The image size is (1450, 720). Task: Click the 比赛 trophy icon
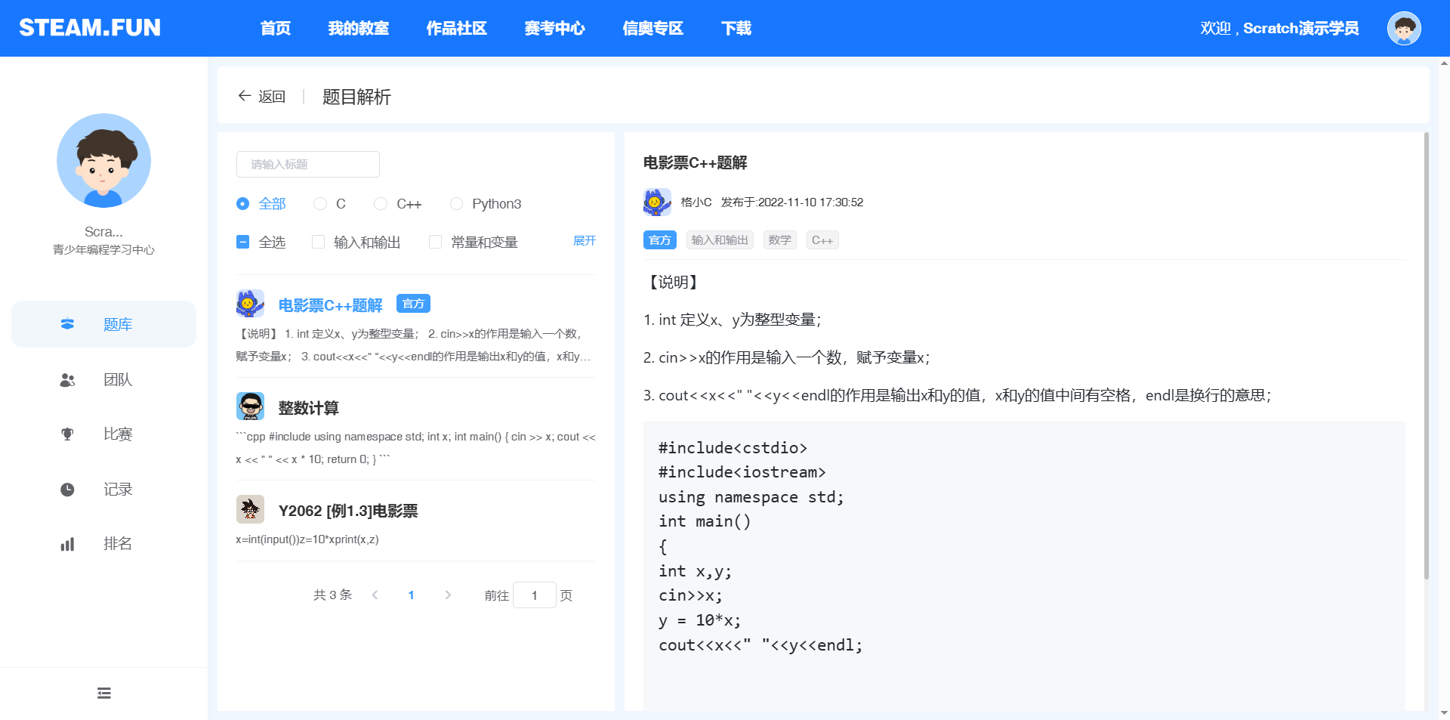tap(67, 434)
